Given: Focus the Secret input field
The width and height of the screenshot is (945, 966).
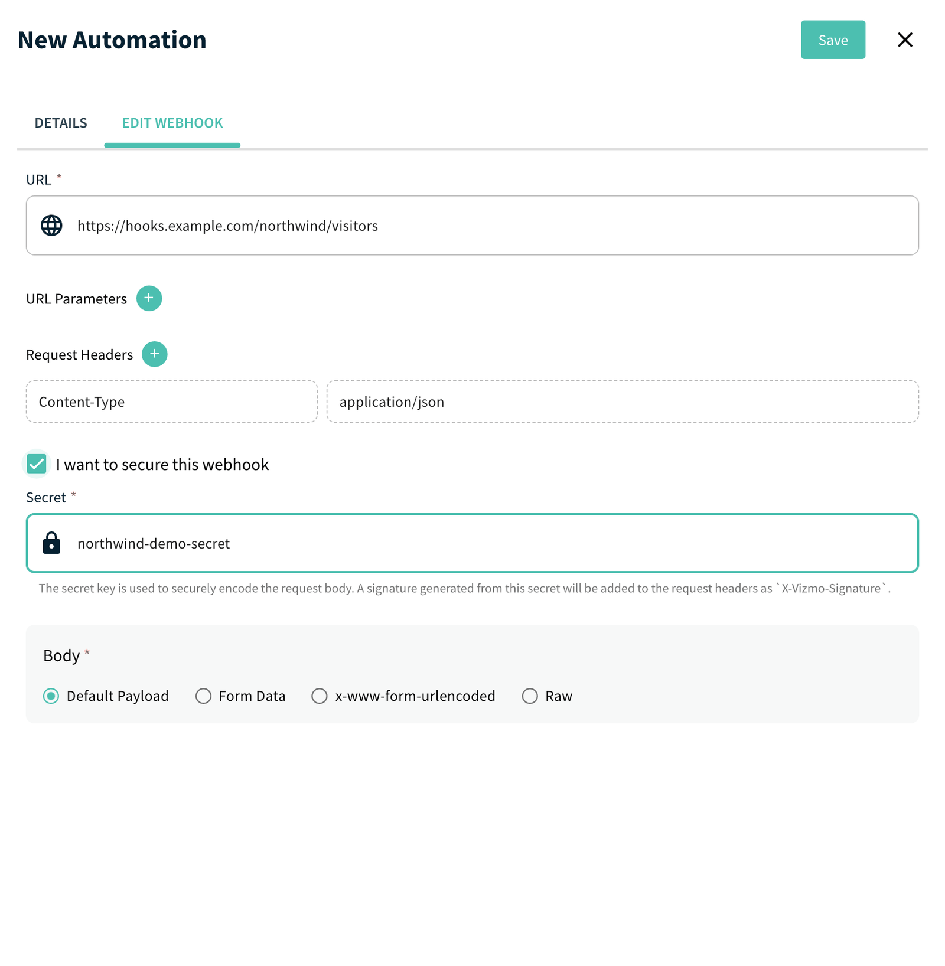Looking at the screenshot, I should [x=472, y=543].
